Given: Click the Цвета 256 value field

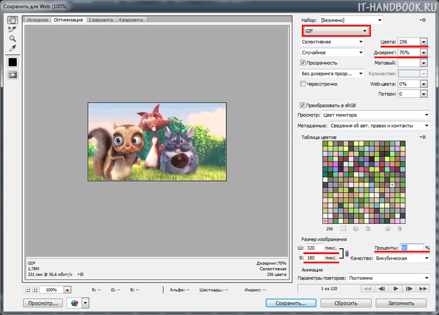Looking at the screenshot, I should (x=409, y=42).
